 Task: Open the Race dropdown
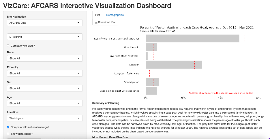point(45,58)
